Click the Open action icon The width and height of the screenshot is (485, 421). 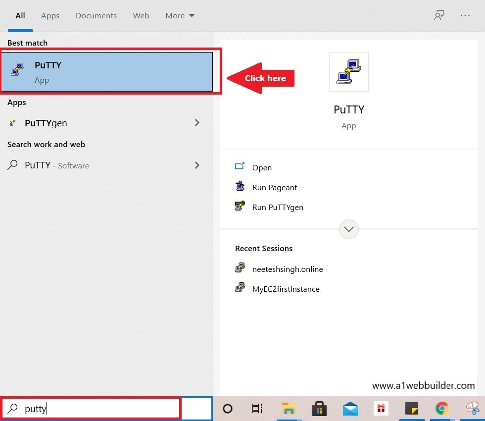click(x=240, y=166)
